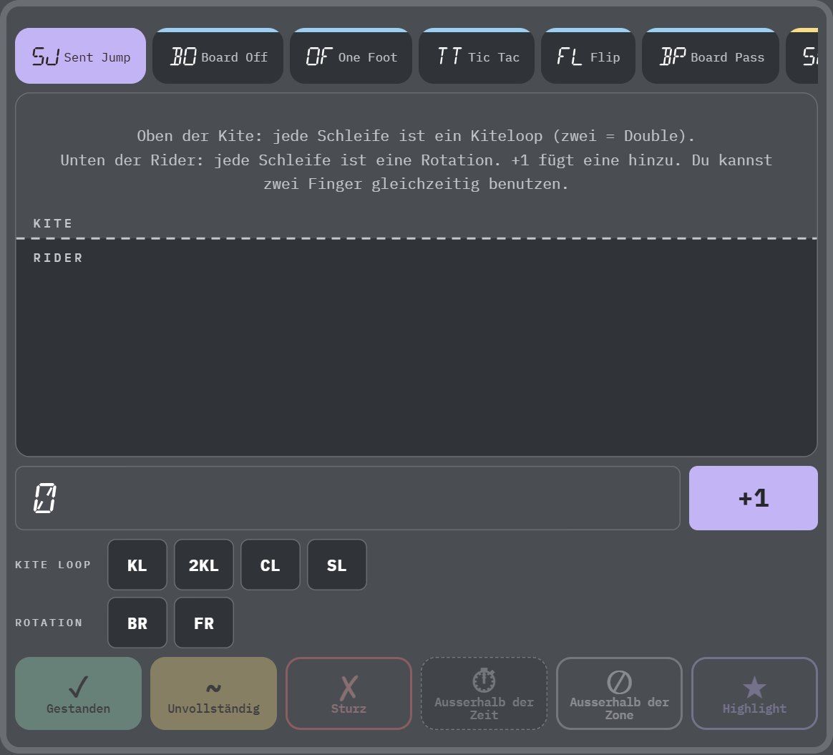Click the rotation counter display showing 0
The image size is (833, 755).
click(x=347, y=498)
